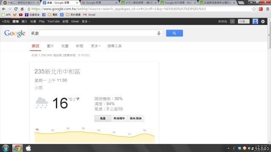Screen dimensions: 271x152
Task: Select the 新聞 news search tab
Action: tap(80, 46)
